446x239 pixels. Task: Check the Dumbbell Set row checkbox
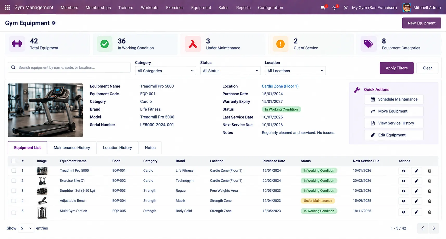point(14,191)
